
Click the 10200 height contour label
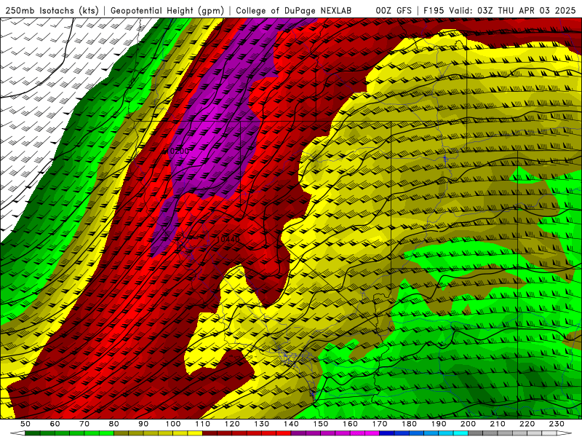click(x=178, y=151)
